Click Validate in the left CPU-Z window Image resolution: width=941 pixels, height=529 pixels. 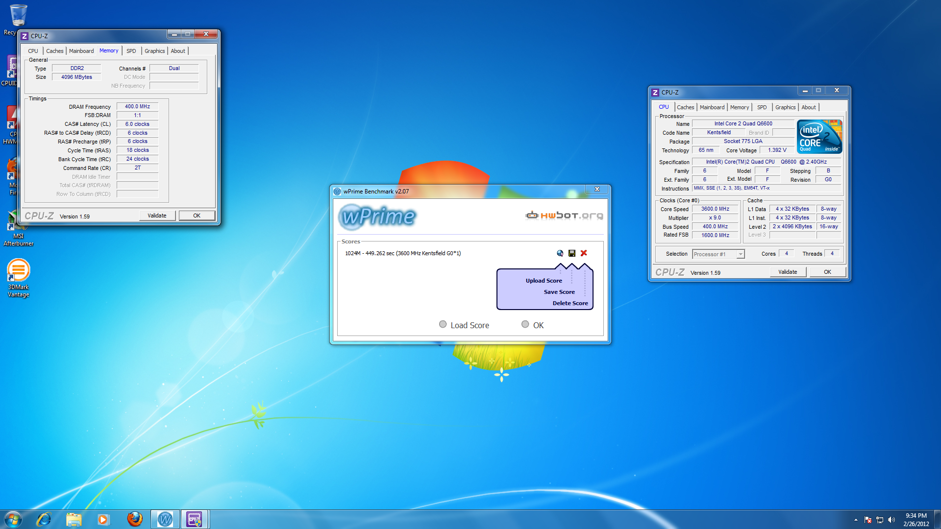pos(157,216)
